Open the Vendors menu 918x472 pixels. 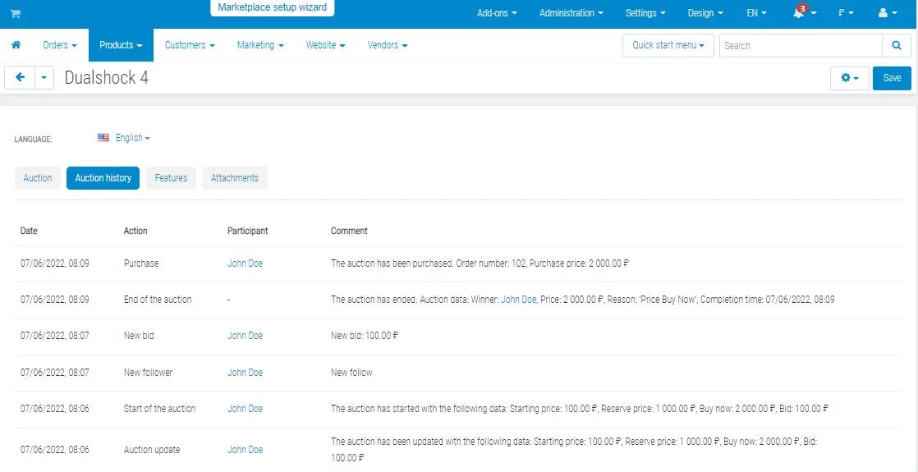[387, 45]
